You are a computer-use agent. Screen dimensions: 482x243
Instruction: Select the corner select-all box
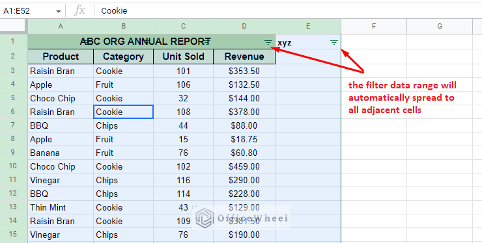(14, 26)
